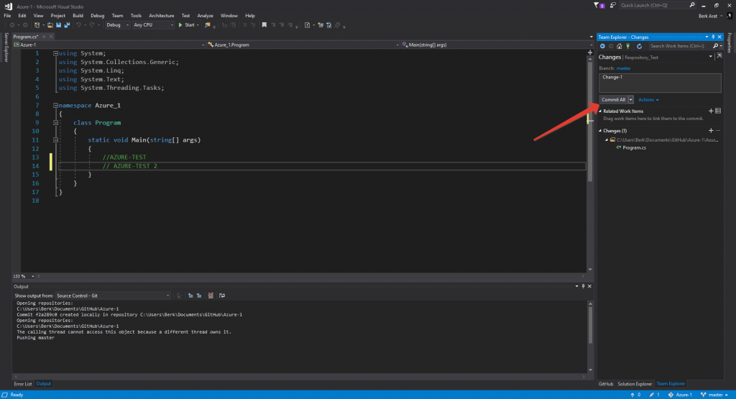Collapse namespace Azure_1 outline block

[x=55, y=106]
